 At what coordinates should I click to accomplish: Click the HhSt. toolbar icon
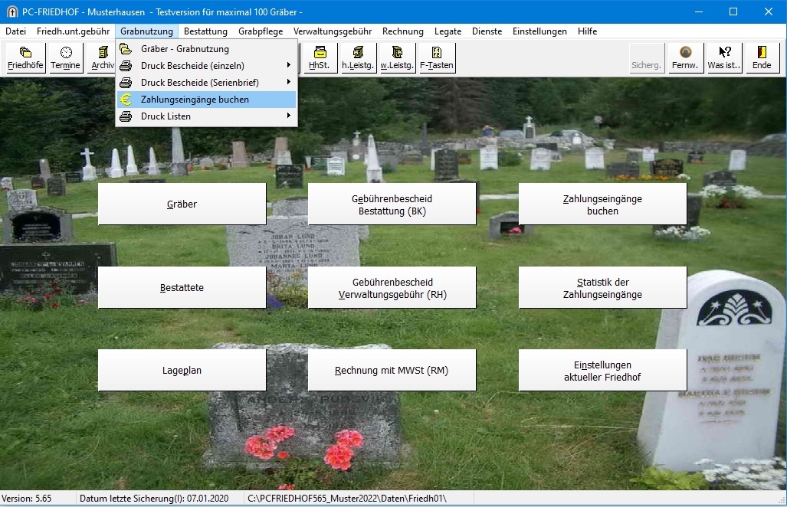pos(318,57)
